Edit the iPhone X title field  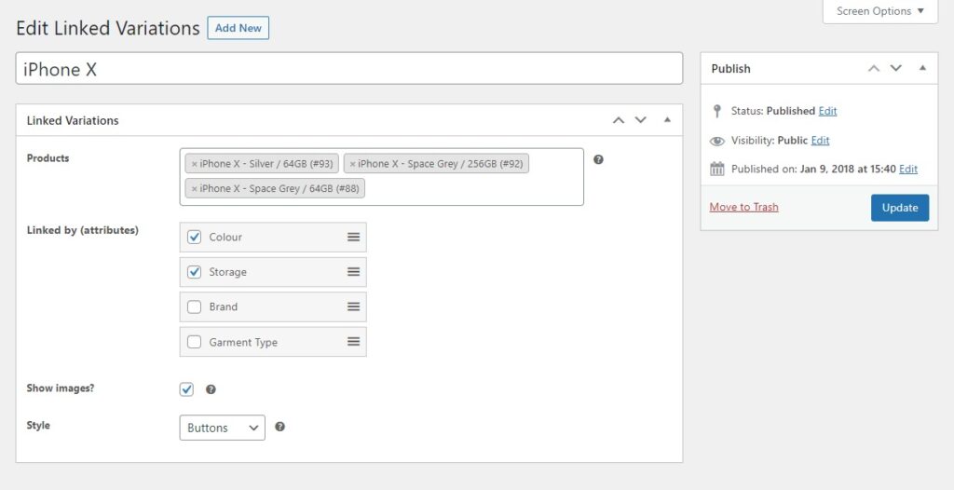(348, 68)
